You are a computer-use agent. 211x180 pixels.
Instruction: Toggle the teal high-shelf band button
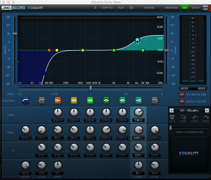pyautogui.click(x=138, y=100)
